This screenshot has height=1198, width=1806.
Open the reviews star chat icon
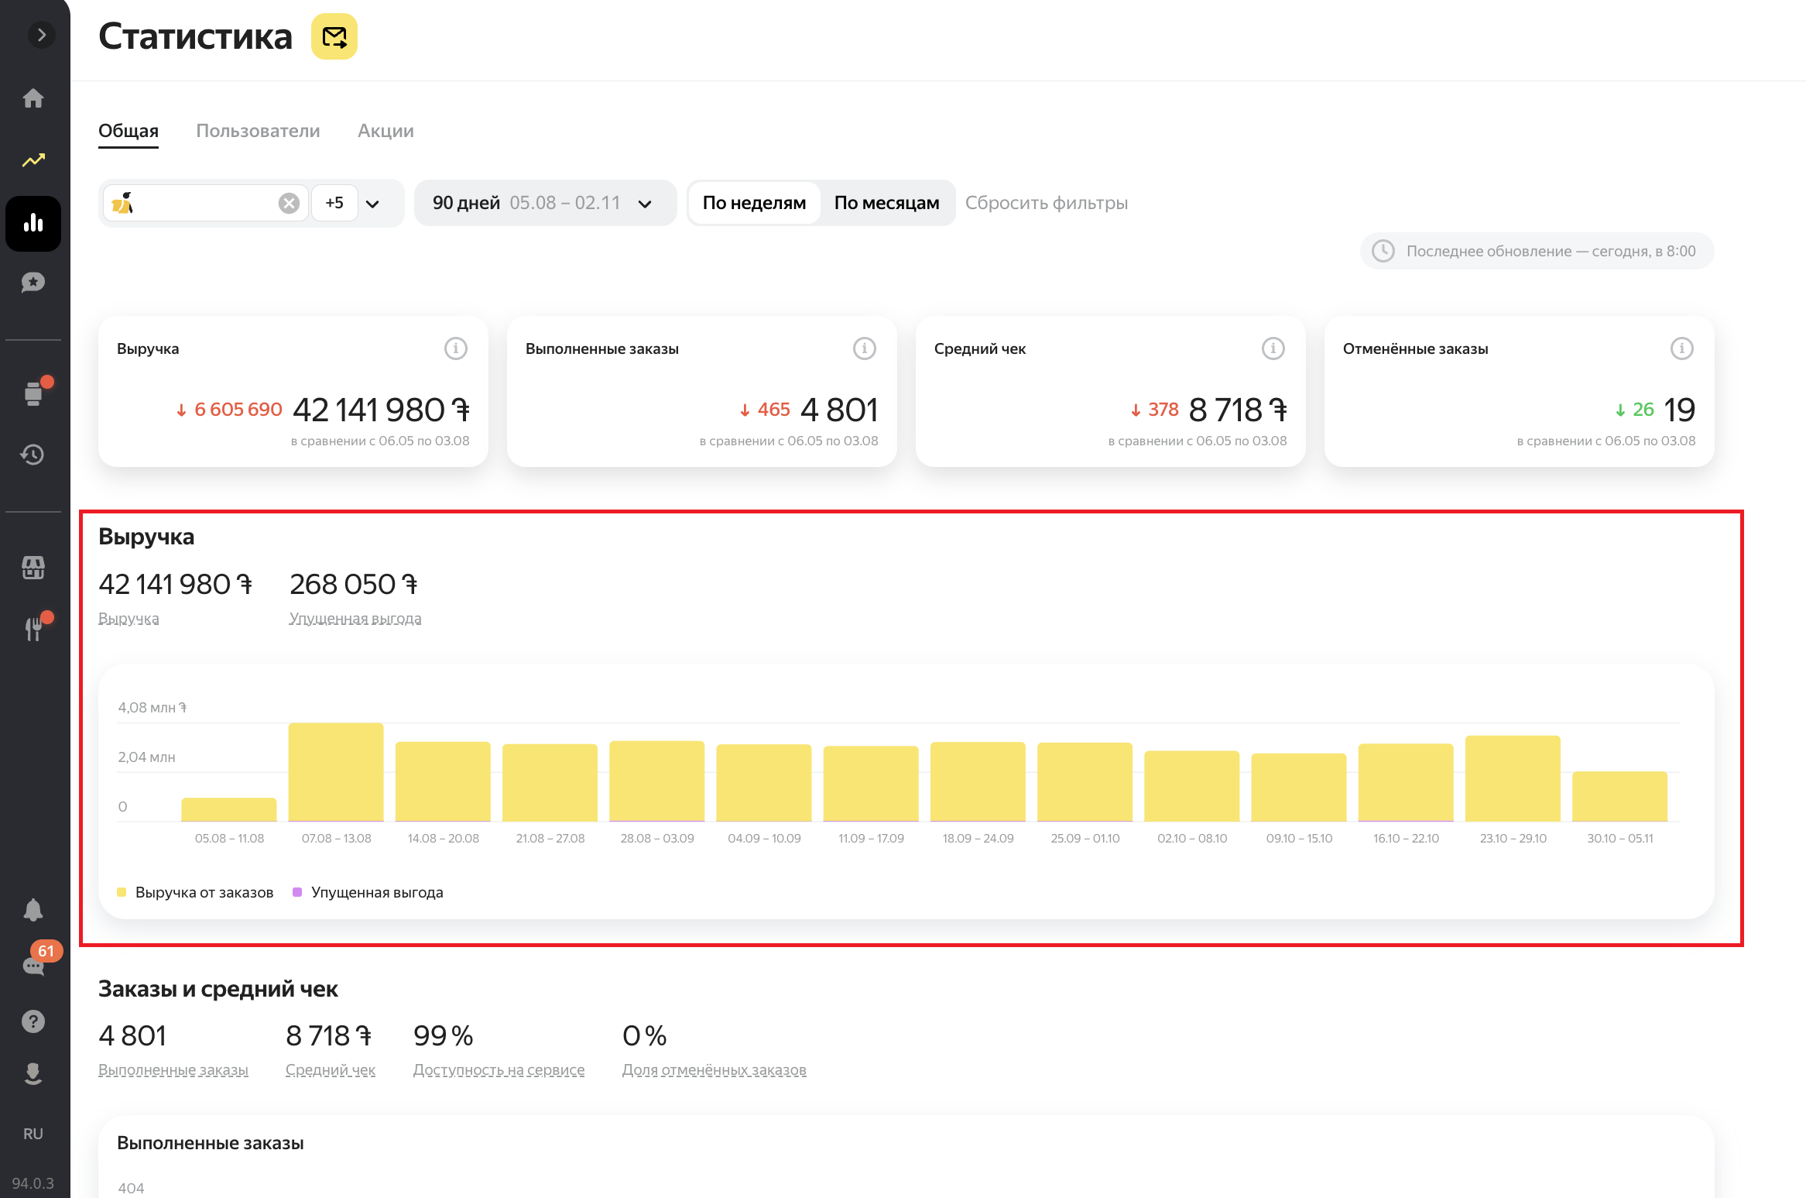point(33,283)
